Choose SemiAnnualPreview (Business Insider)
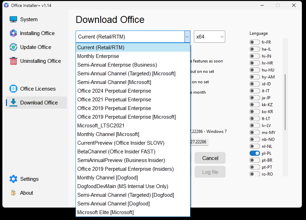The image size is (306, 220). coord(133,160)
